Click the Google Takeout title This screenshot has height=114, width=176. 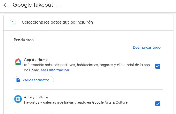pos(33,5)
